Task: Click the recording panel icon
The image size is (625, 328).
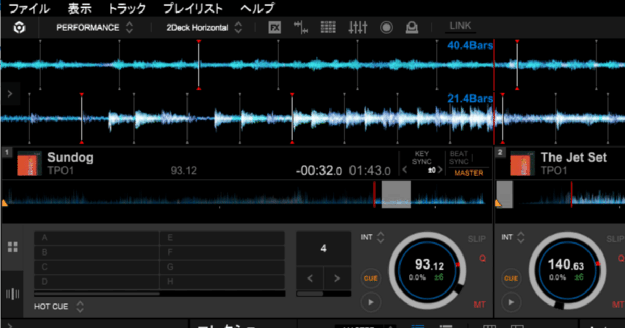Action: pyautogui.click(x=386, y=28)
